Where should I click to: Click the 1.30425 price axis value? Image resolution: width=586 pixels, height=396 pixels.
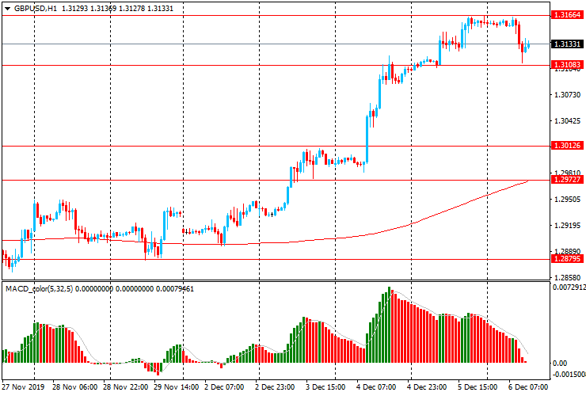coord(567,121)
